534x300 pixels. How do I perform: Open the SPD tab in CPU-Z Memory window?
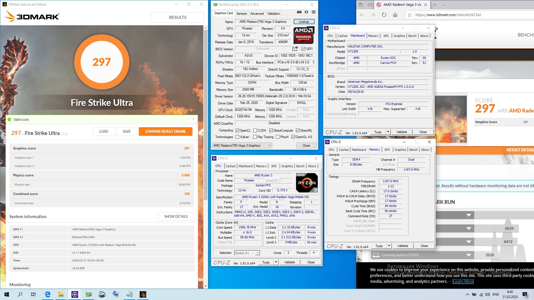(x=387, y=150)
